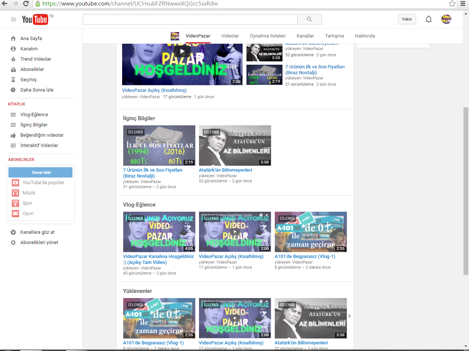Reload the page in browser

pyautogui.click(x=26, y=4)
